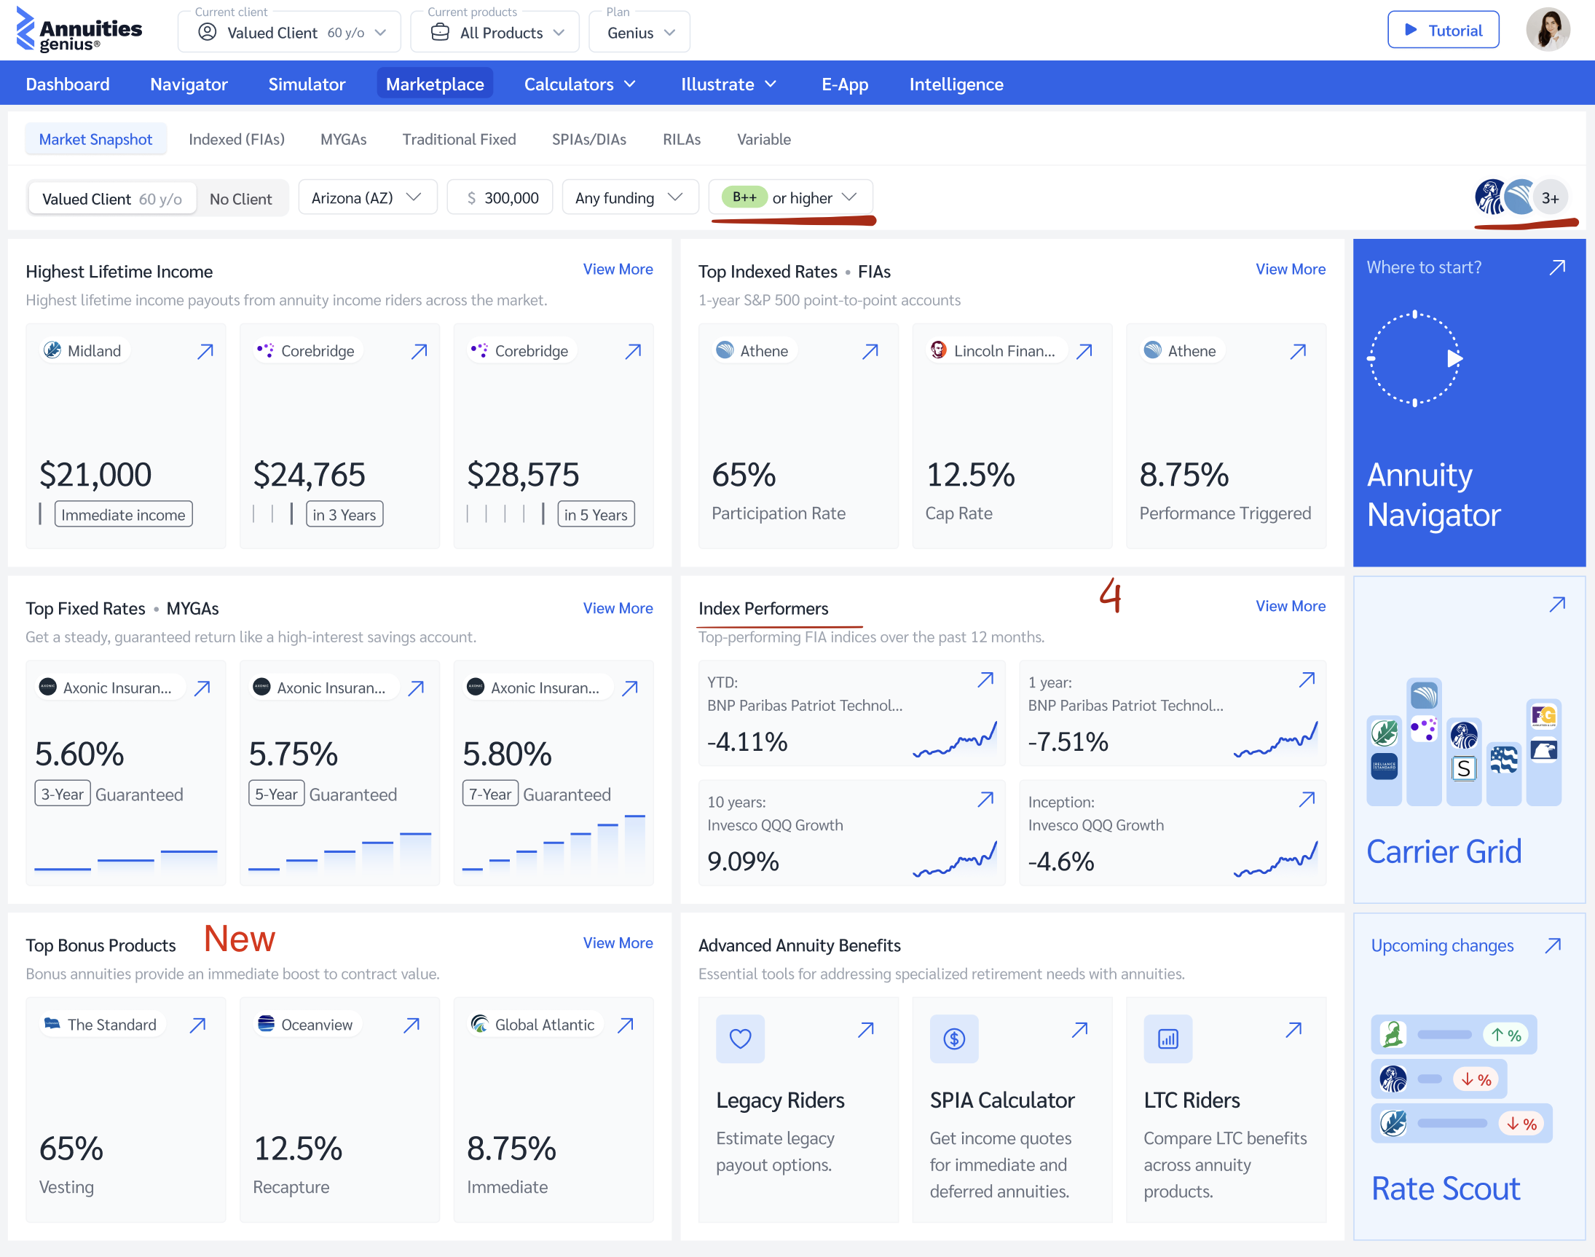
Task: Switch to the Traditional Fixed tab
Action: (460, 139)
